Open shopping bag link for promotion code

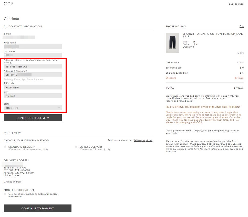(221, 131)
